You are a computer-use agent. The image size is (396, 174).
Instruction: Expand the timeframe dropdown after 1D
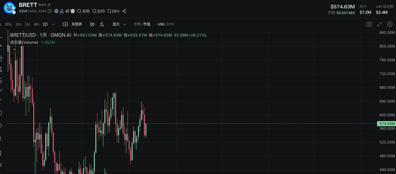click(x=53, y=24)
